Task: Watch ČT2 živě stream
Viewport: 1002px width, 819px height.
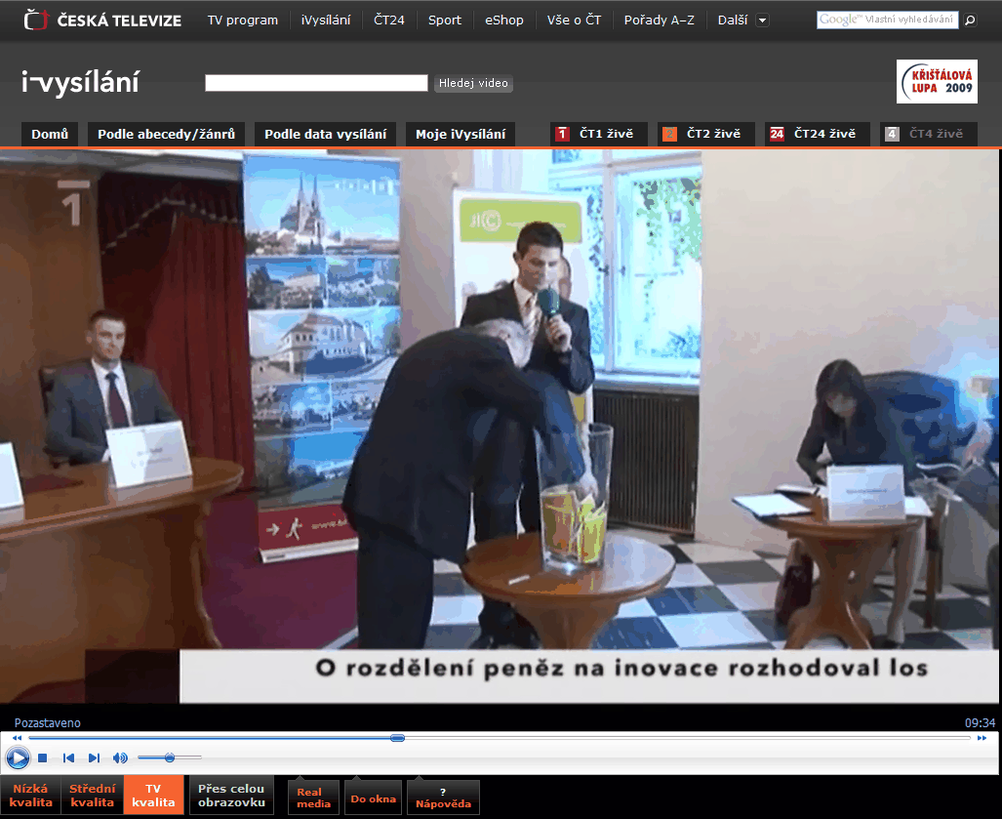Action: [706, 135]
